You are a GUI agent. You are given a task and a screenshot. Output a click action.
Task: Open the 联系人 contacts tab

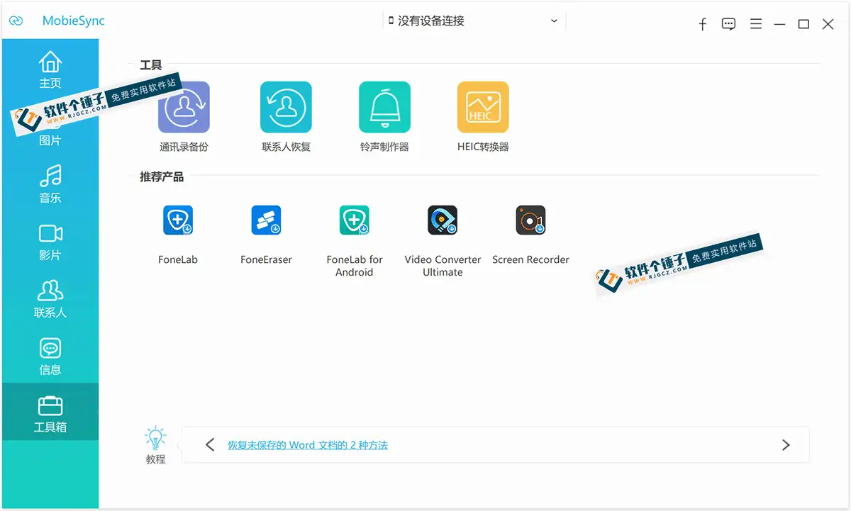50,299
